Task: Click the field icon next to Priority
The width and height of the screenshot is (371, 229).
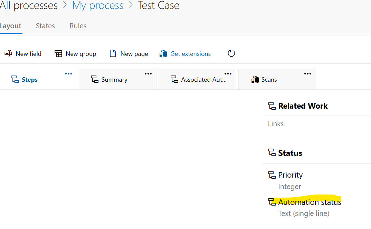Action: pos(272,175)
